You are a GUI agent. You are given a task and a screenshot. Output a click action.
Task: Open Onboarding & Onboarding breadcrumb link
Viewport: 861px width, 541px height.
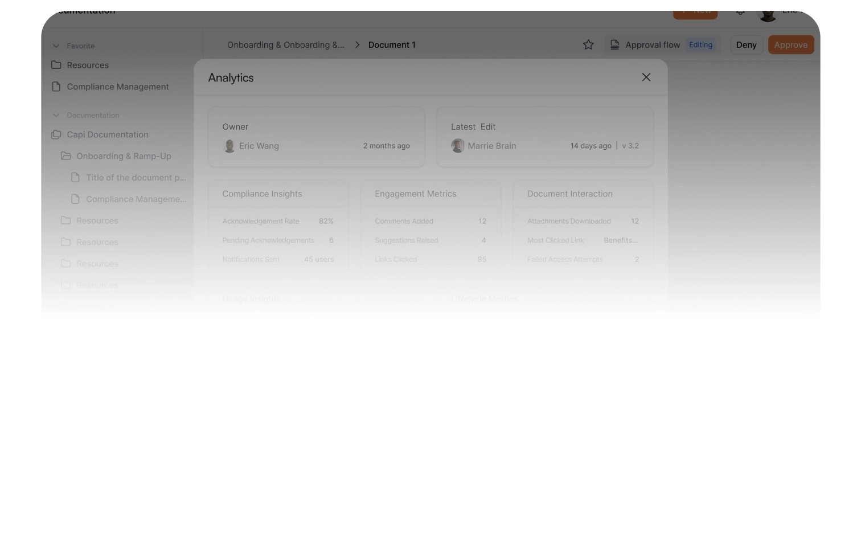click(x=285, y=45)
